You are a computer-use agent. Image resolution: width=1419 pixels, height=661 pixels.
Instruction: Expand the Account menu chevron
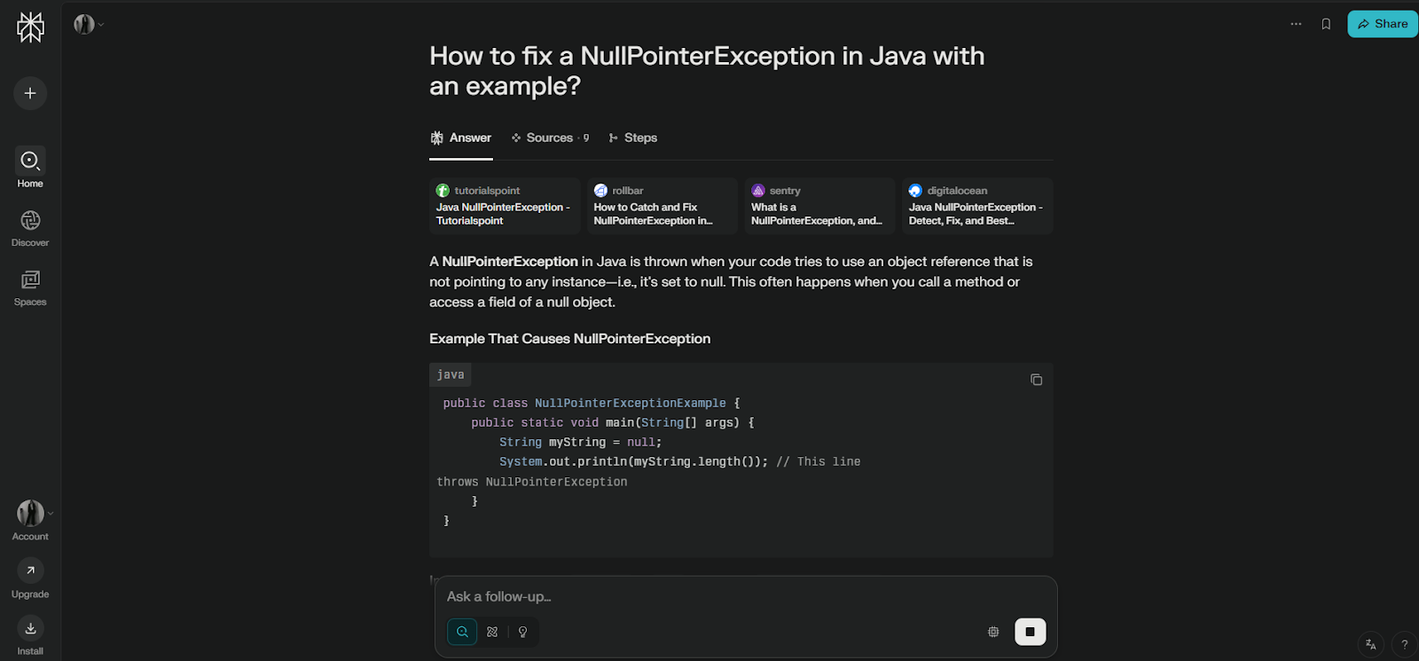coord(51,513)
